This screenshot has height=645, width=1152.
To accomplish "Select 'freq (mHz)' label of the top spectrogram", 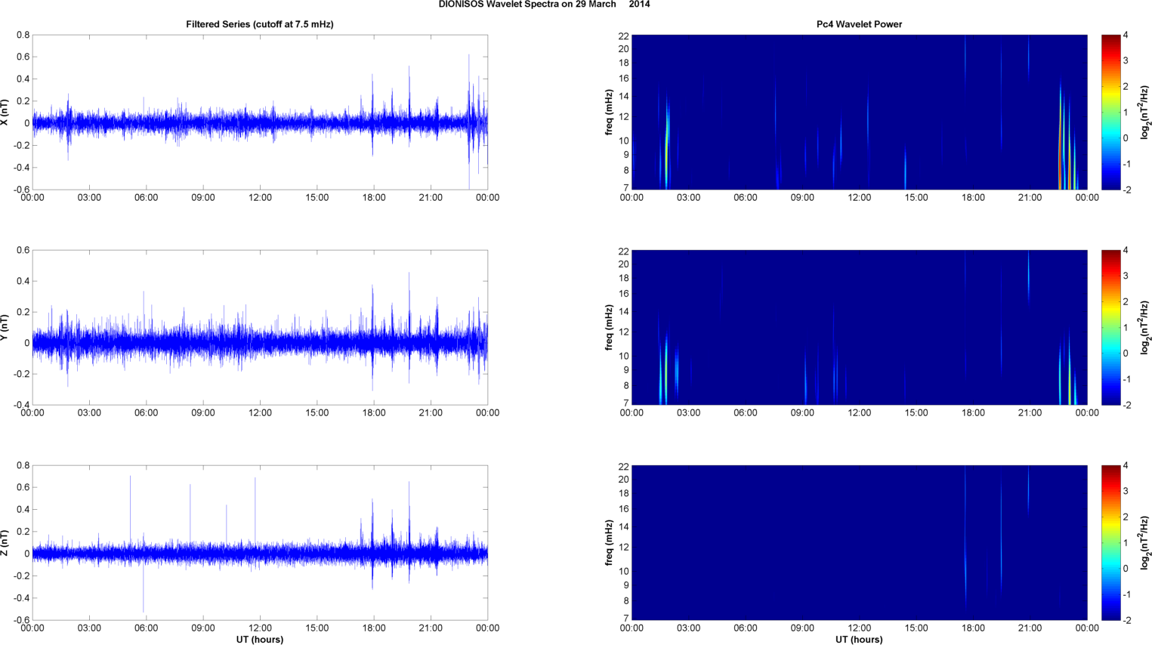I will 609,112.
